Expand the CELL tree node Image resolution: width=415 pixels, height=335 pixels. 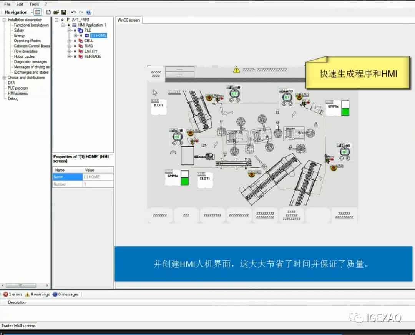coord(69,41)
